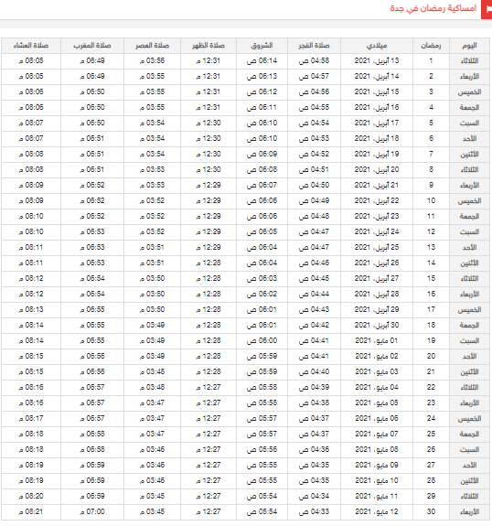Select the sunrise time 06:14 cell
Viewport: 492px width, 526px height.
262,61
